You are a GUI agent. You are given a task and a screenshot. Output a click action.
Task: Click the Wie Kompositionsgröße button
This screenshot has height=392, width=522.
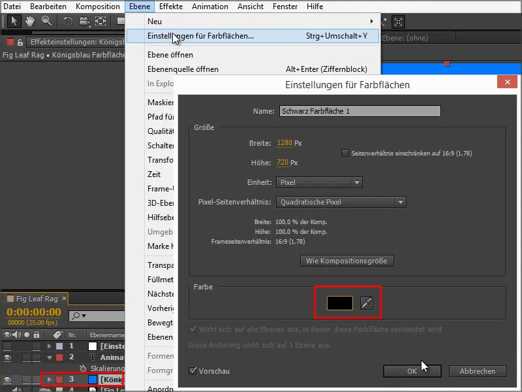347,261
